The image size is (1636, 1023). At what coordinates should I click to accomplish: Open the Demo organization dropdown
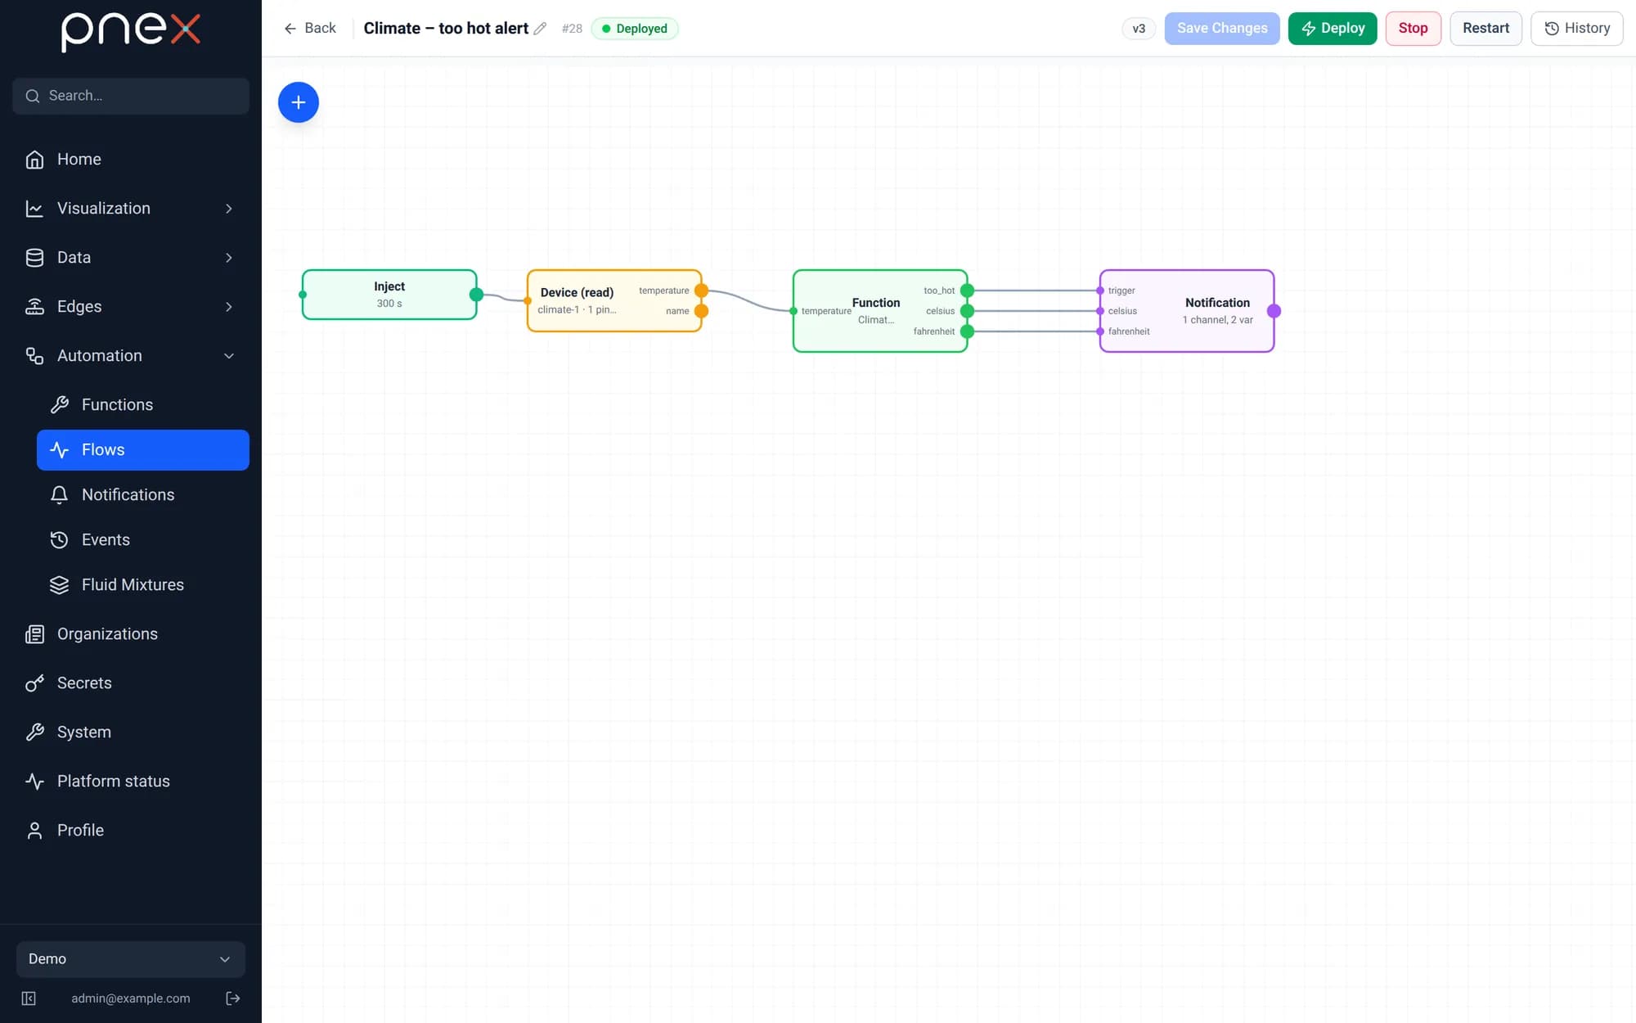pos(131,959)
